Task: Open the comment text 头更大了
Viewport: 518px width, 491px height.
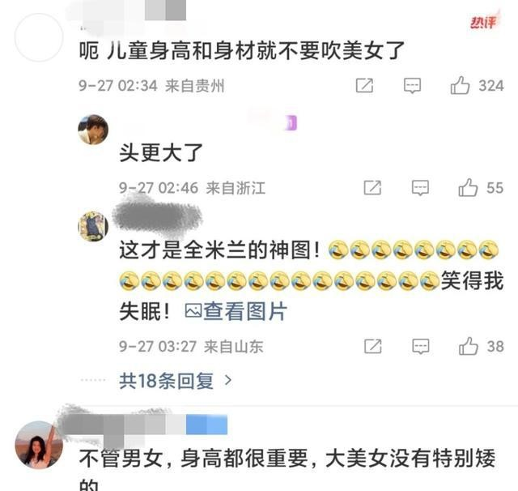Action: [161, 152]
